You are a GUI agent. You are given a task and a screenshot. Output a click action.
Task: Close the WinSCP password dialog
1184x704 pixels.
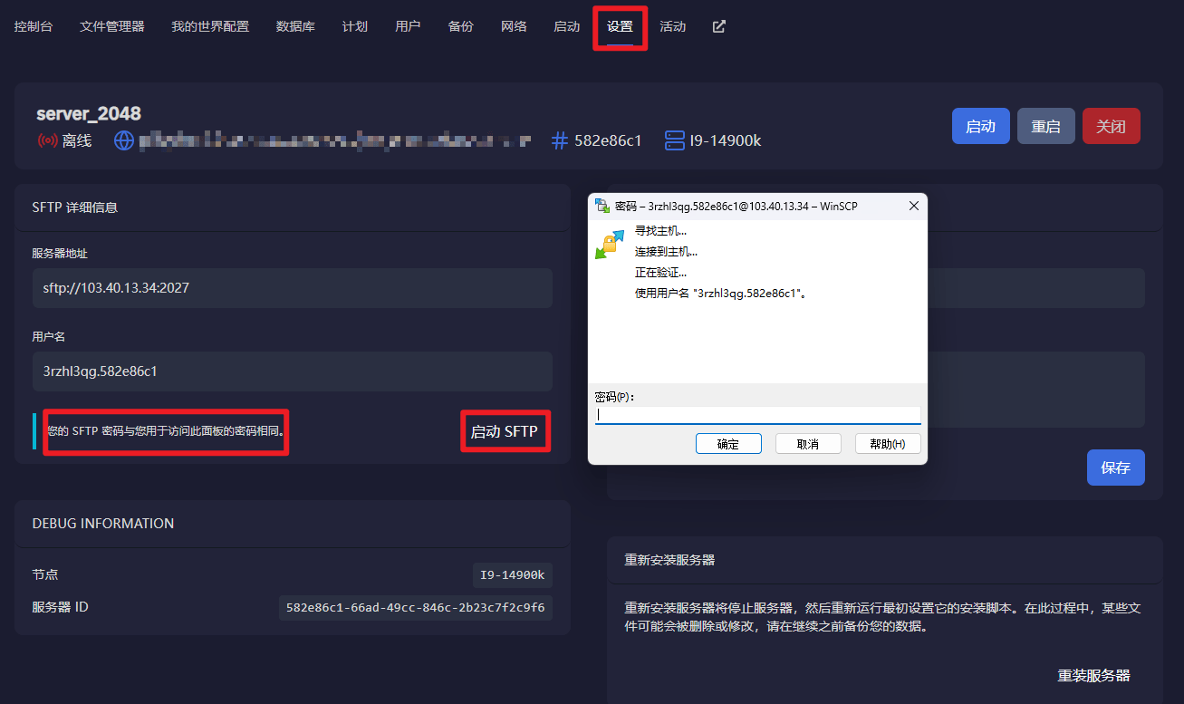(914, 206)
